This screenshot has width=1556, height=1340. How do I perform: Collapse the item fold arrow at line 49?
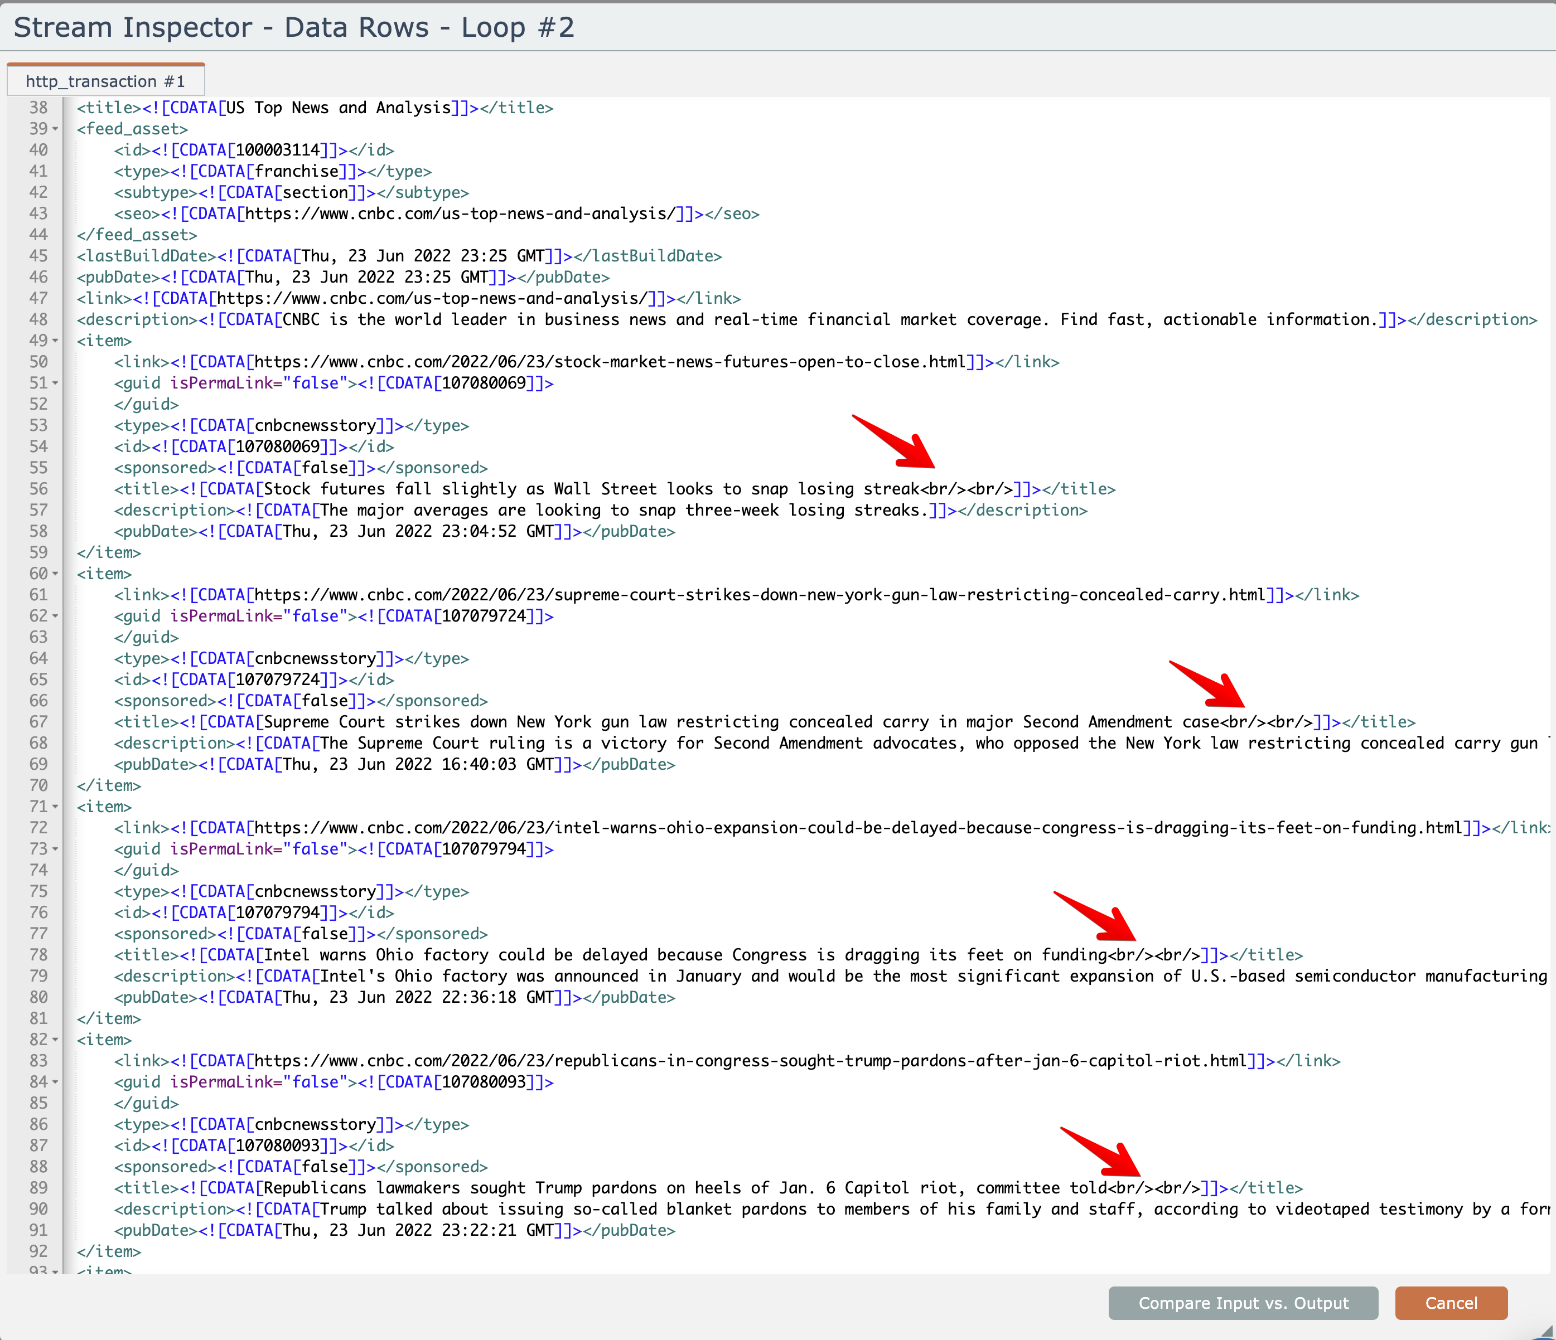click(x=56, y=341)
